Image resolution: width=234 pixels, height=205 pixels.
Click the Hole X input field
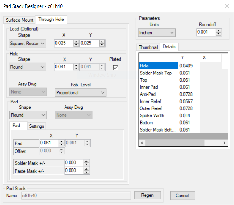pyautogui.click(x=64, y=67)
